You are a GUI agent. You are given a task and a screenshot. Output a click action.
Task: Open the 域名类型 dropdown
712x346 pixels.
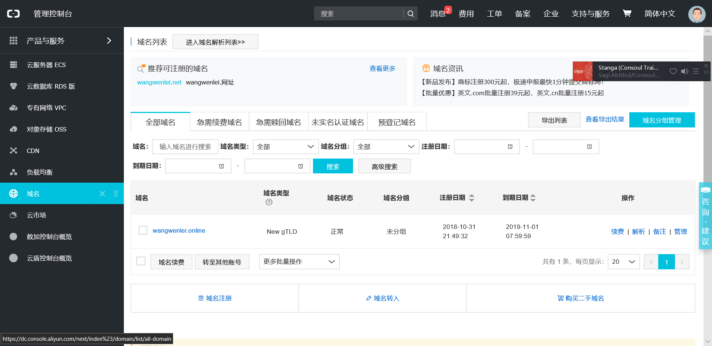click(285, 147)
